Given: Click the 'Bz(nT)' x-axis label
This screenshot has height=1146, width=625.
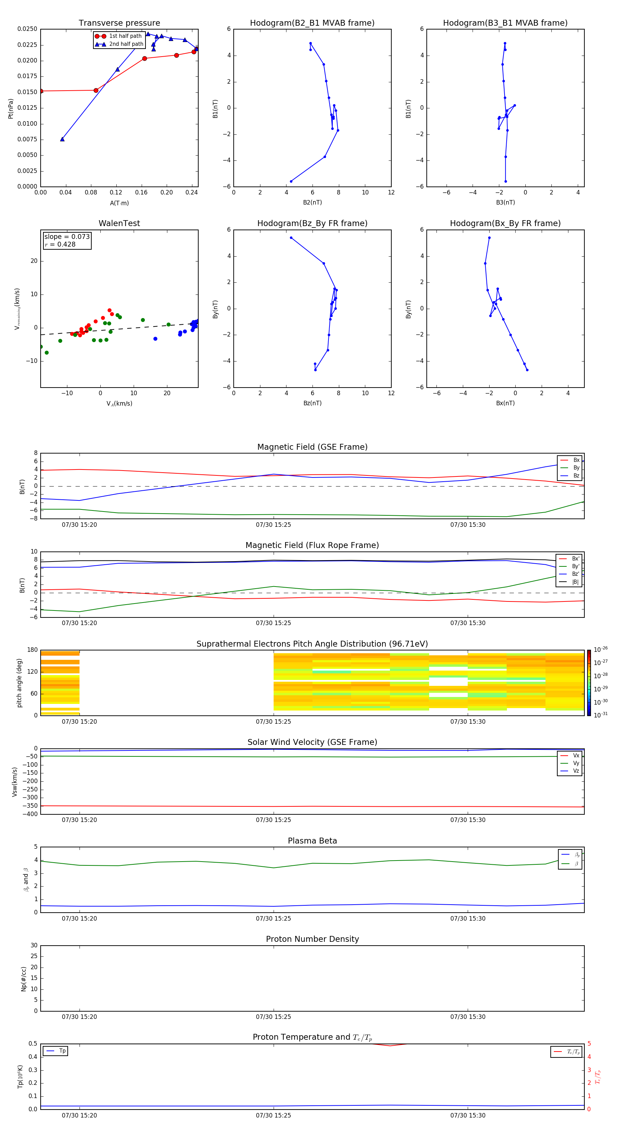Looking at the screenshot, I should [x=312, y=403].
